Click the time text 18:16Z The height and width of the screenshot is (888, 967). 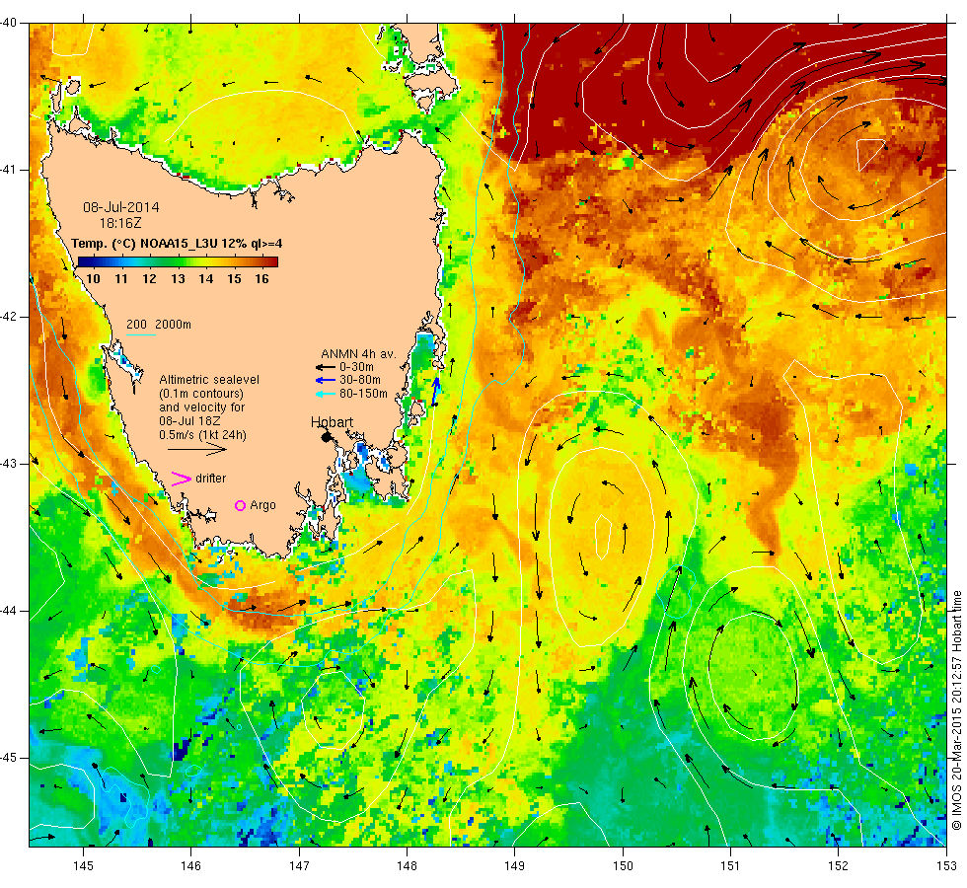coord(120,223)
